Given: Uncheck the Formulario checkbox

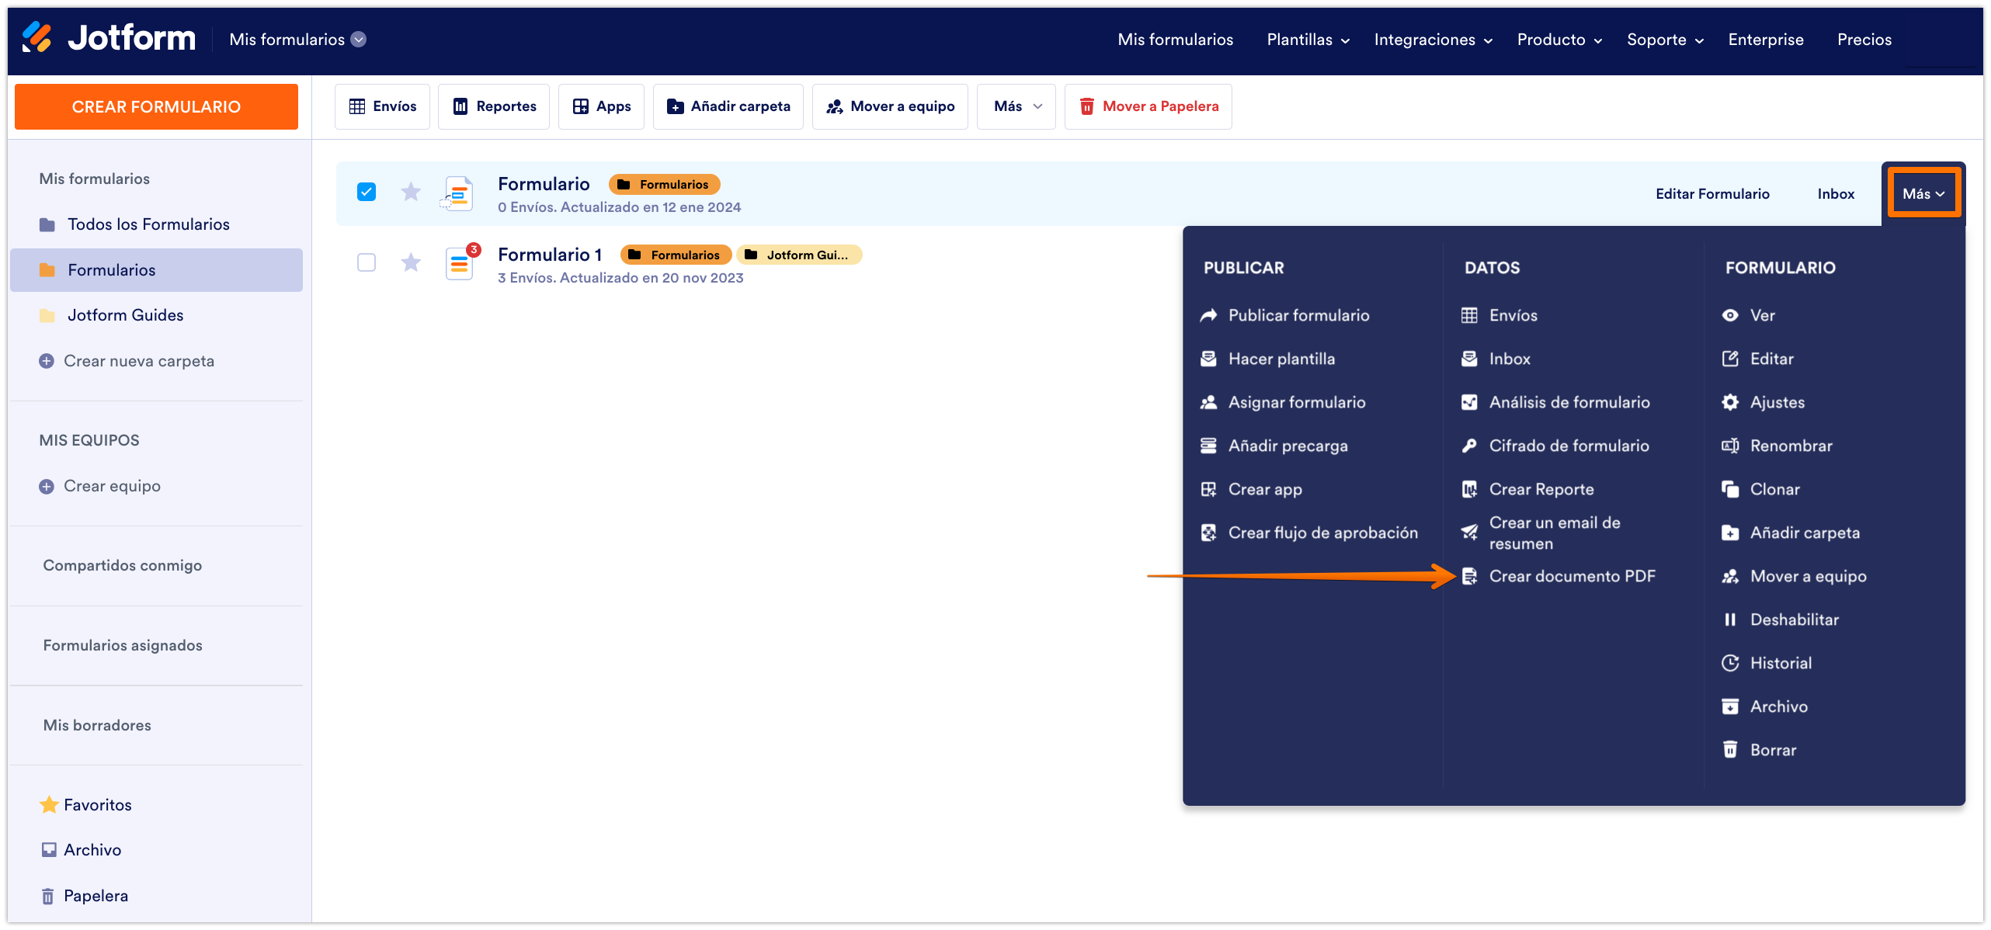Looking at the screenshot, I should pyautogui.click(x=367, y=192).
